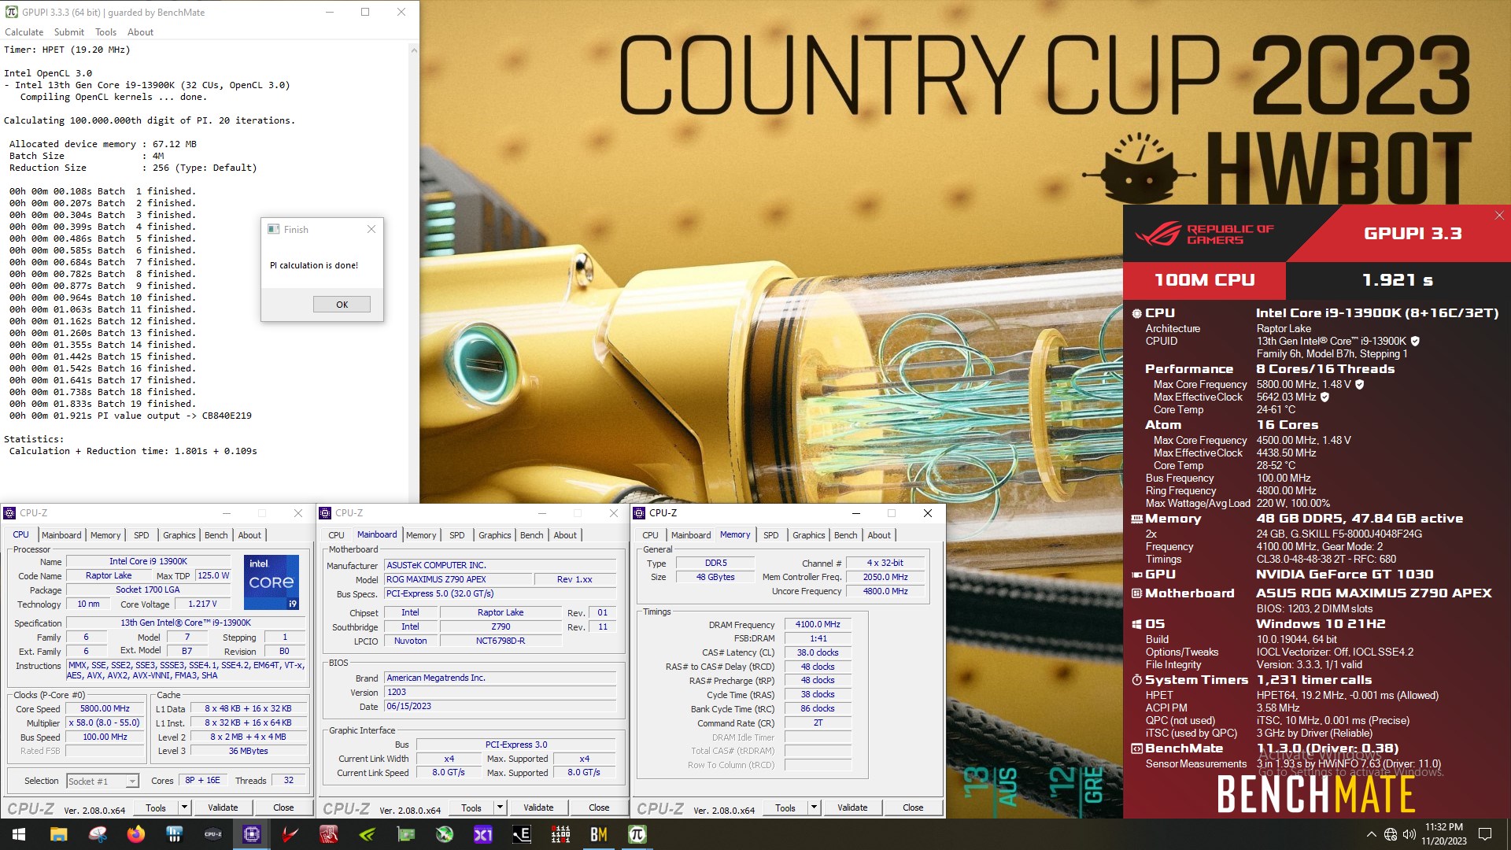Select CPU tab in Mainboard CPU-Z window

pos(337,535)
